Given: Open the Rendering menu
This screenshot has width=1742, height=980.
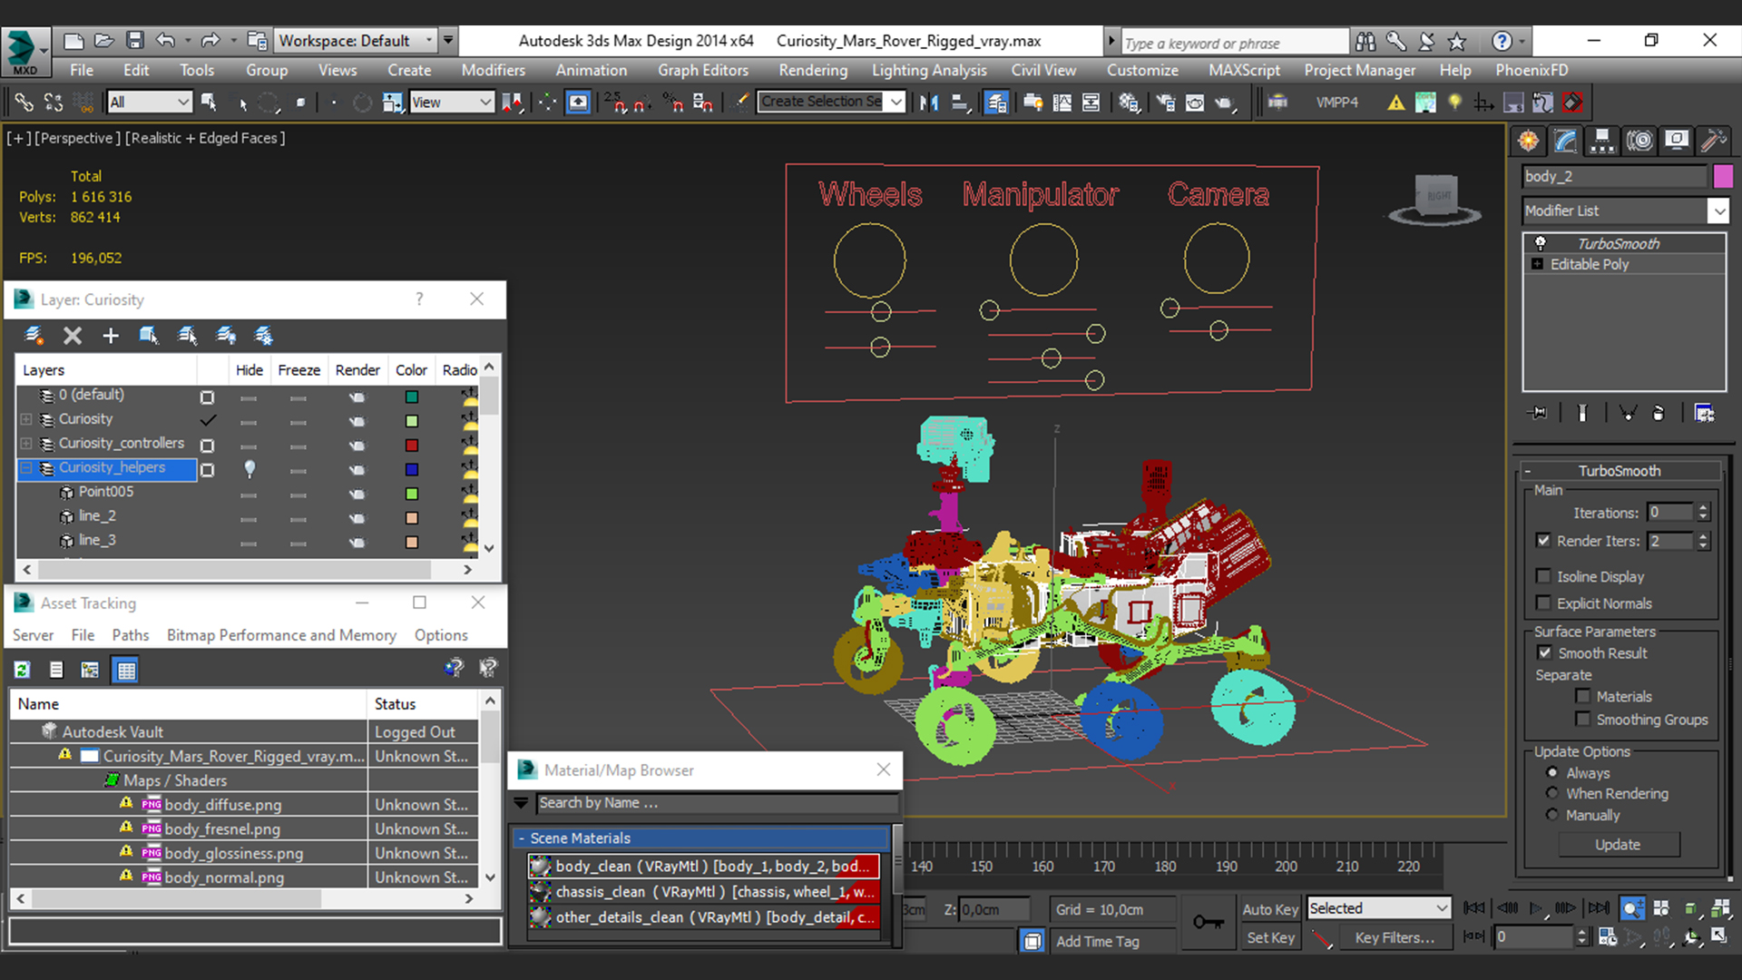Looking at the screenshot, I should point(812,70).
